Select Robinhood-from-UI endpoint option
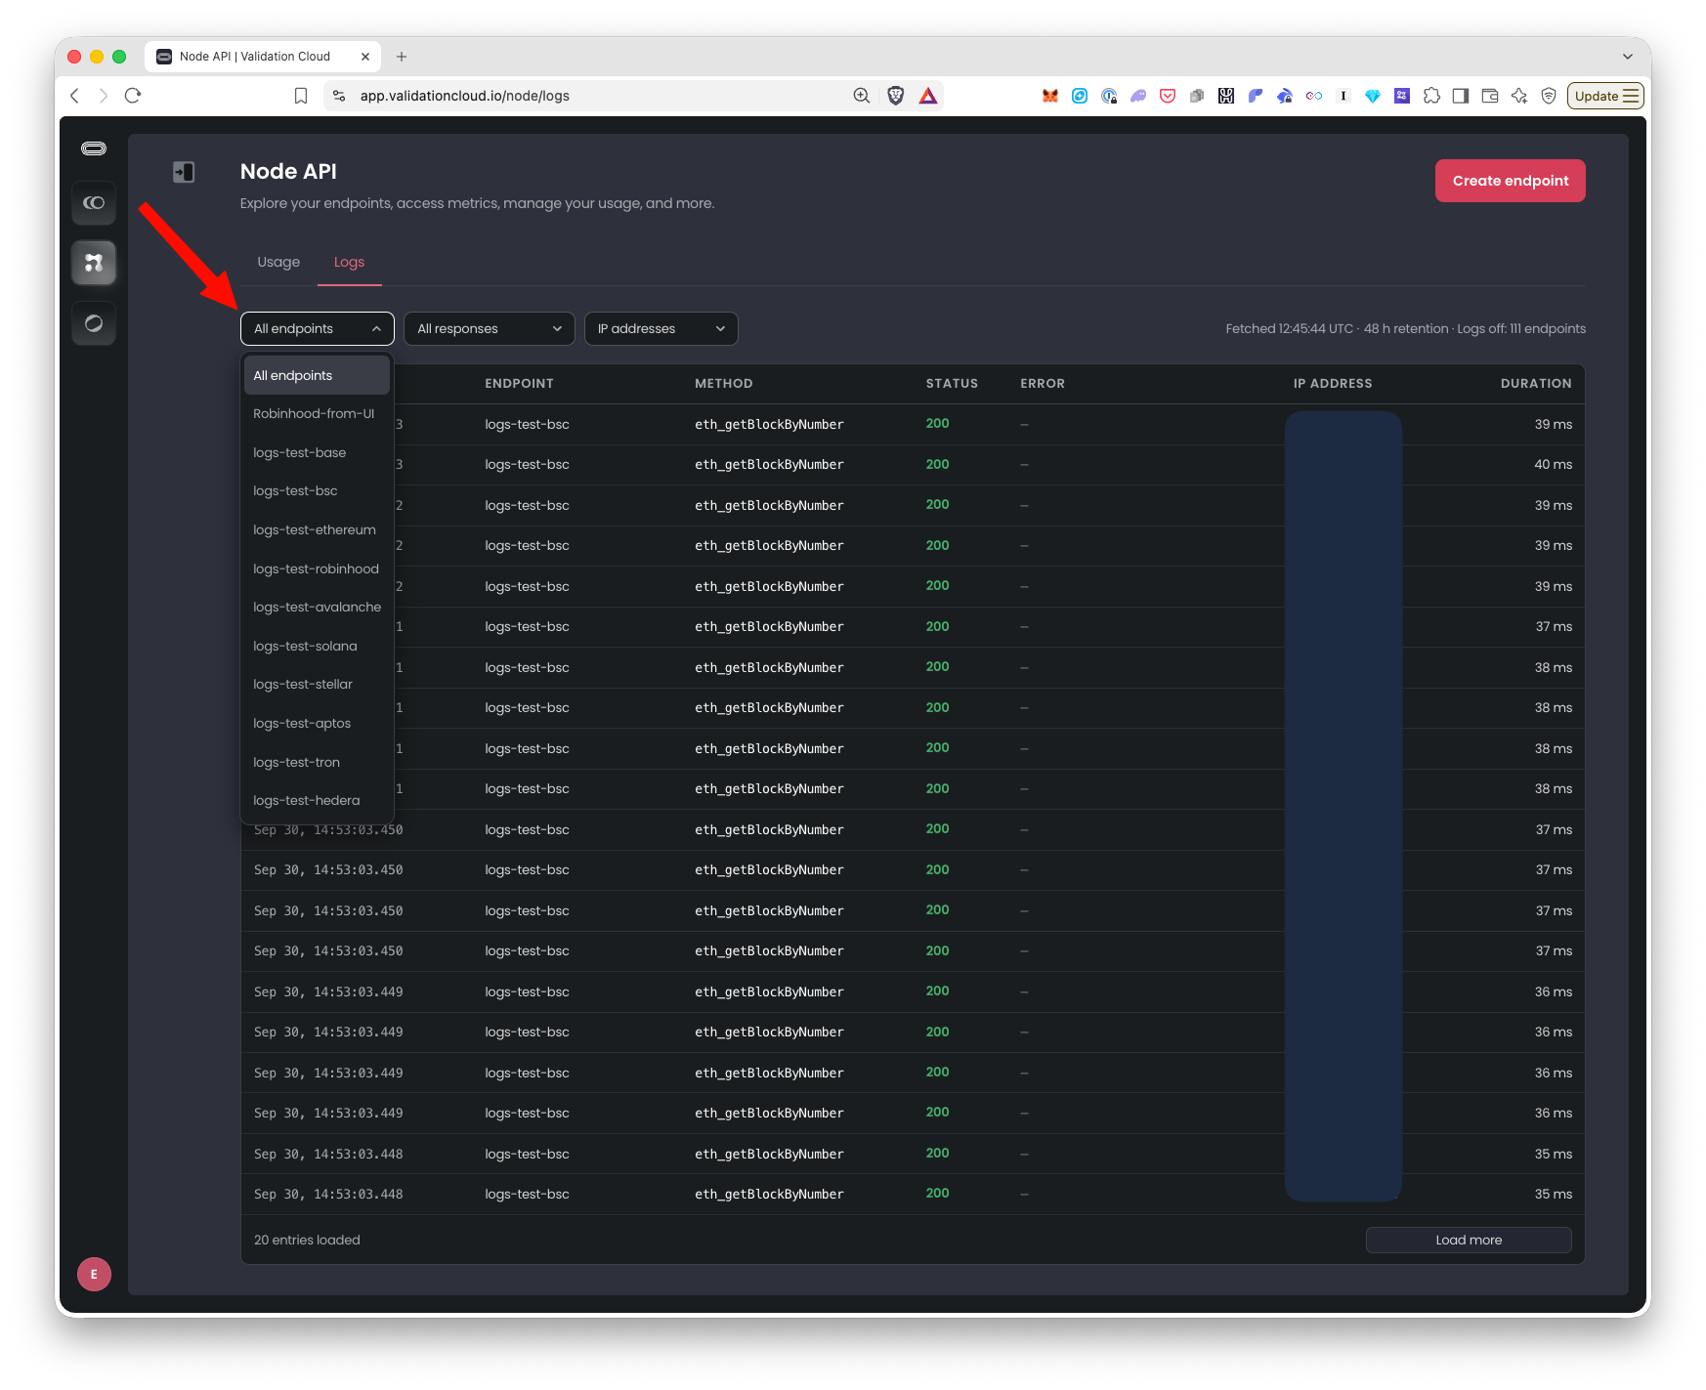1706x1390 pixels. [317, 414]
